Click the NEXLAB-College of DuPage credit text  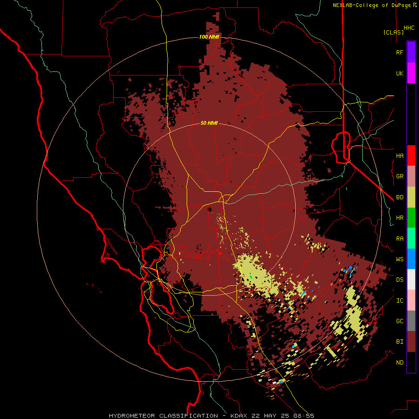click(372, 5)
